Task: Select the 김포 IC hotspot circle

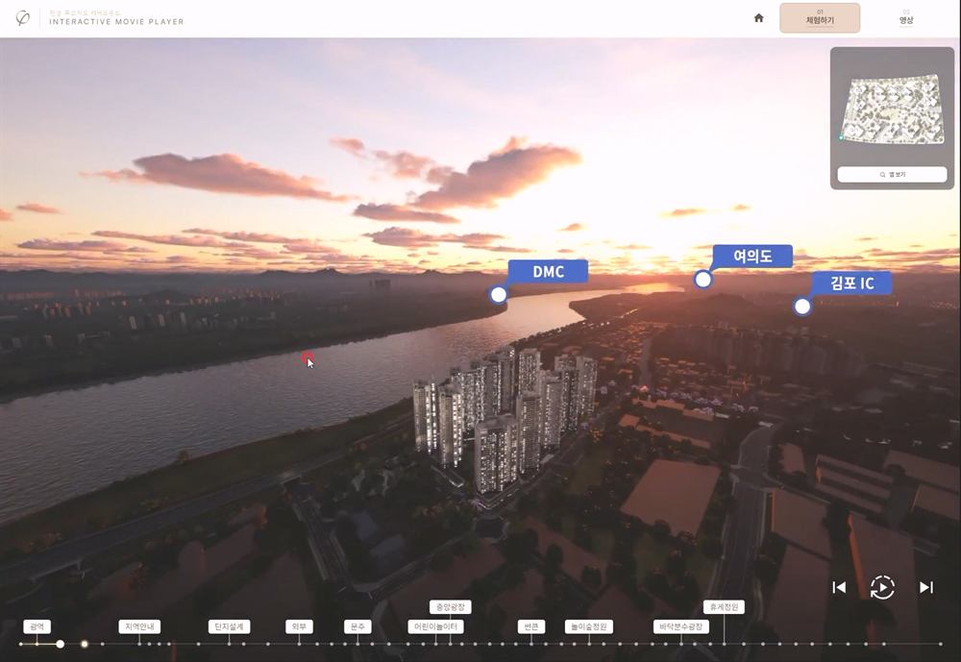Action: pos(801,306)
